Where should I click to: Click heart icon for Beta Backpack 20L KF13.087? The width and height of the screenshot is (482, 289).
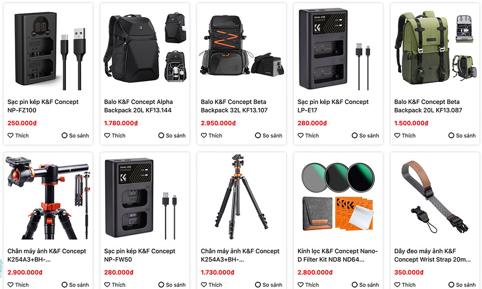click(397, 135)
